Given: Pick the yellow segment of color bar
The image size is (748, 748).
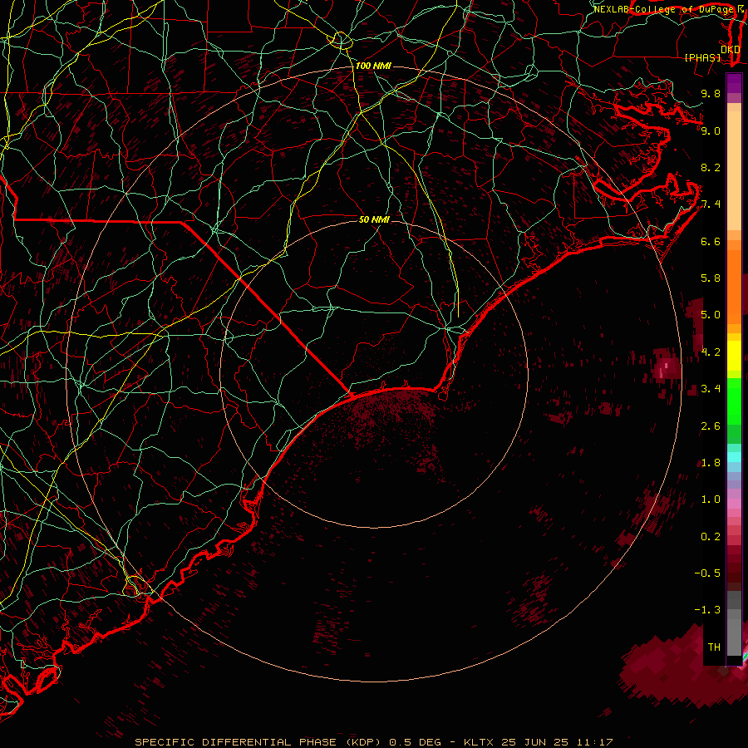Looking at the screenshot, I should [734, 356].
